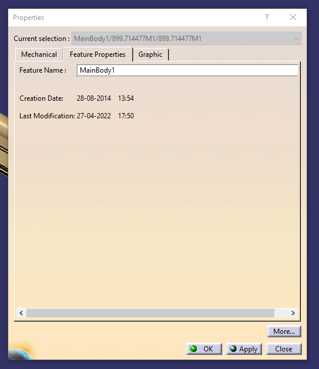Click the left arrow of horizontal scrollbar

(22, 313)
